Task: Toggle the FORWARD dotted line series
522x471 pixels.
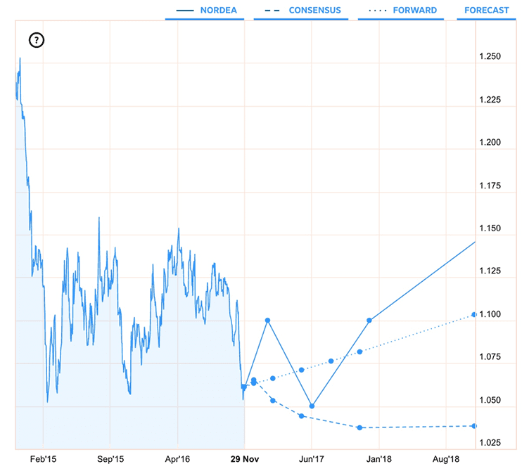Action: tap(401, 11)
